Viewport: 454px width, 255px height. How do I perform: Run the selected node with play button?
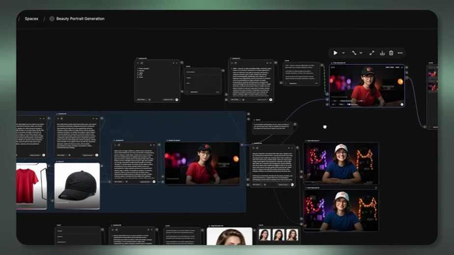[335, 53]
